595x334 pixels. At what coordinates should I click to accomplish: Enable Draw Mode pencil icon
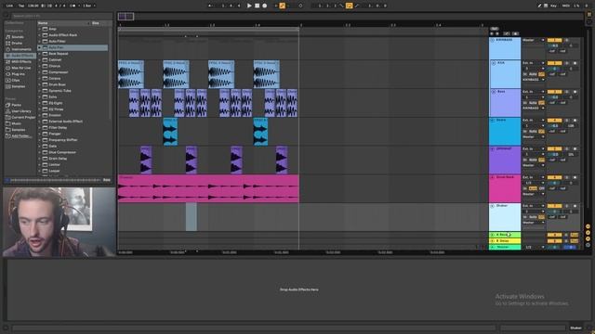pos(539,6)
